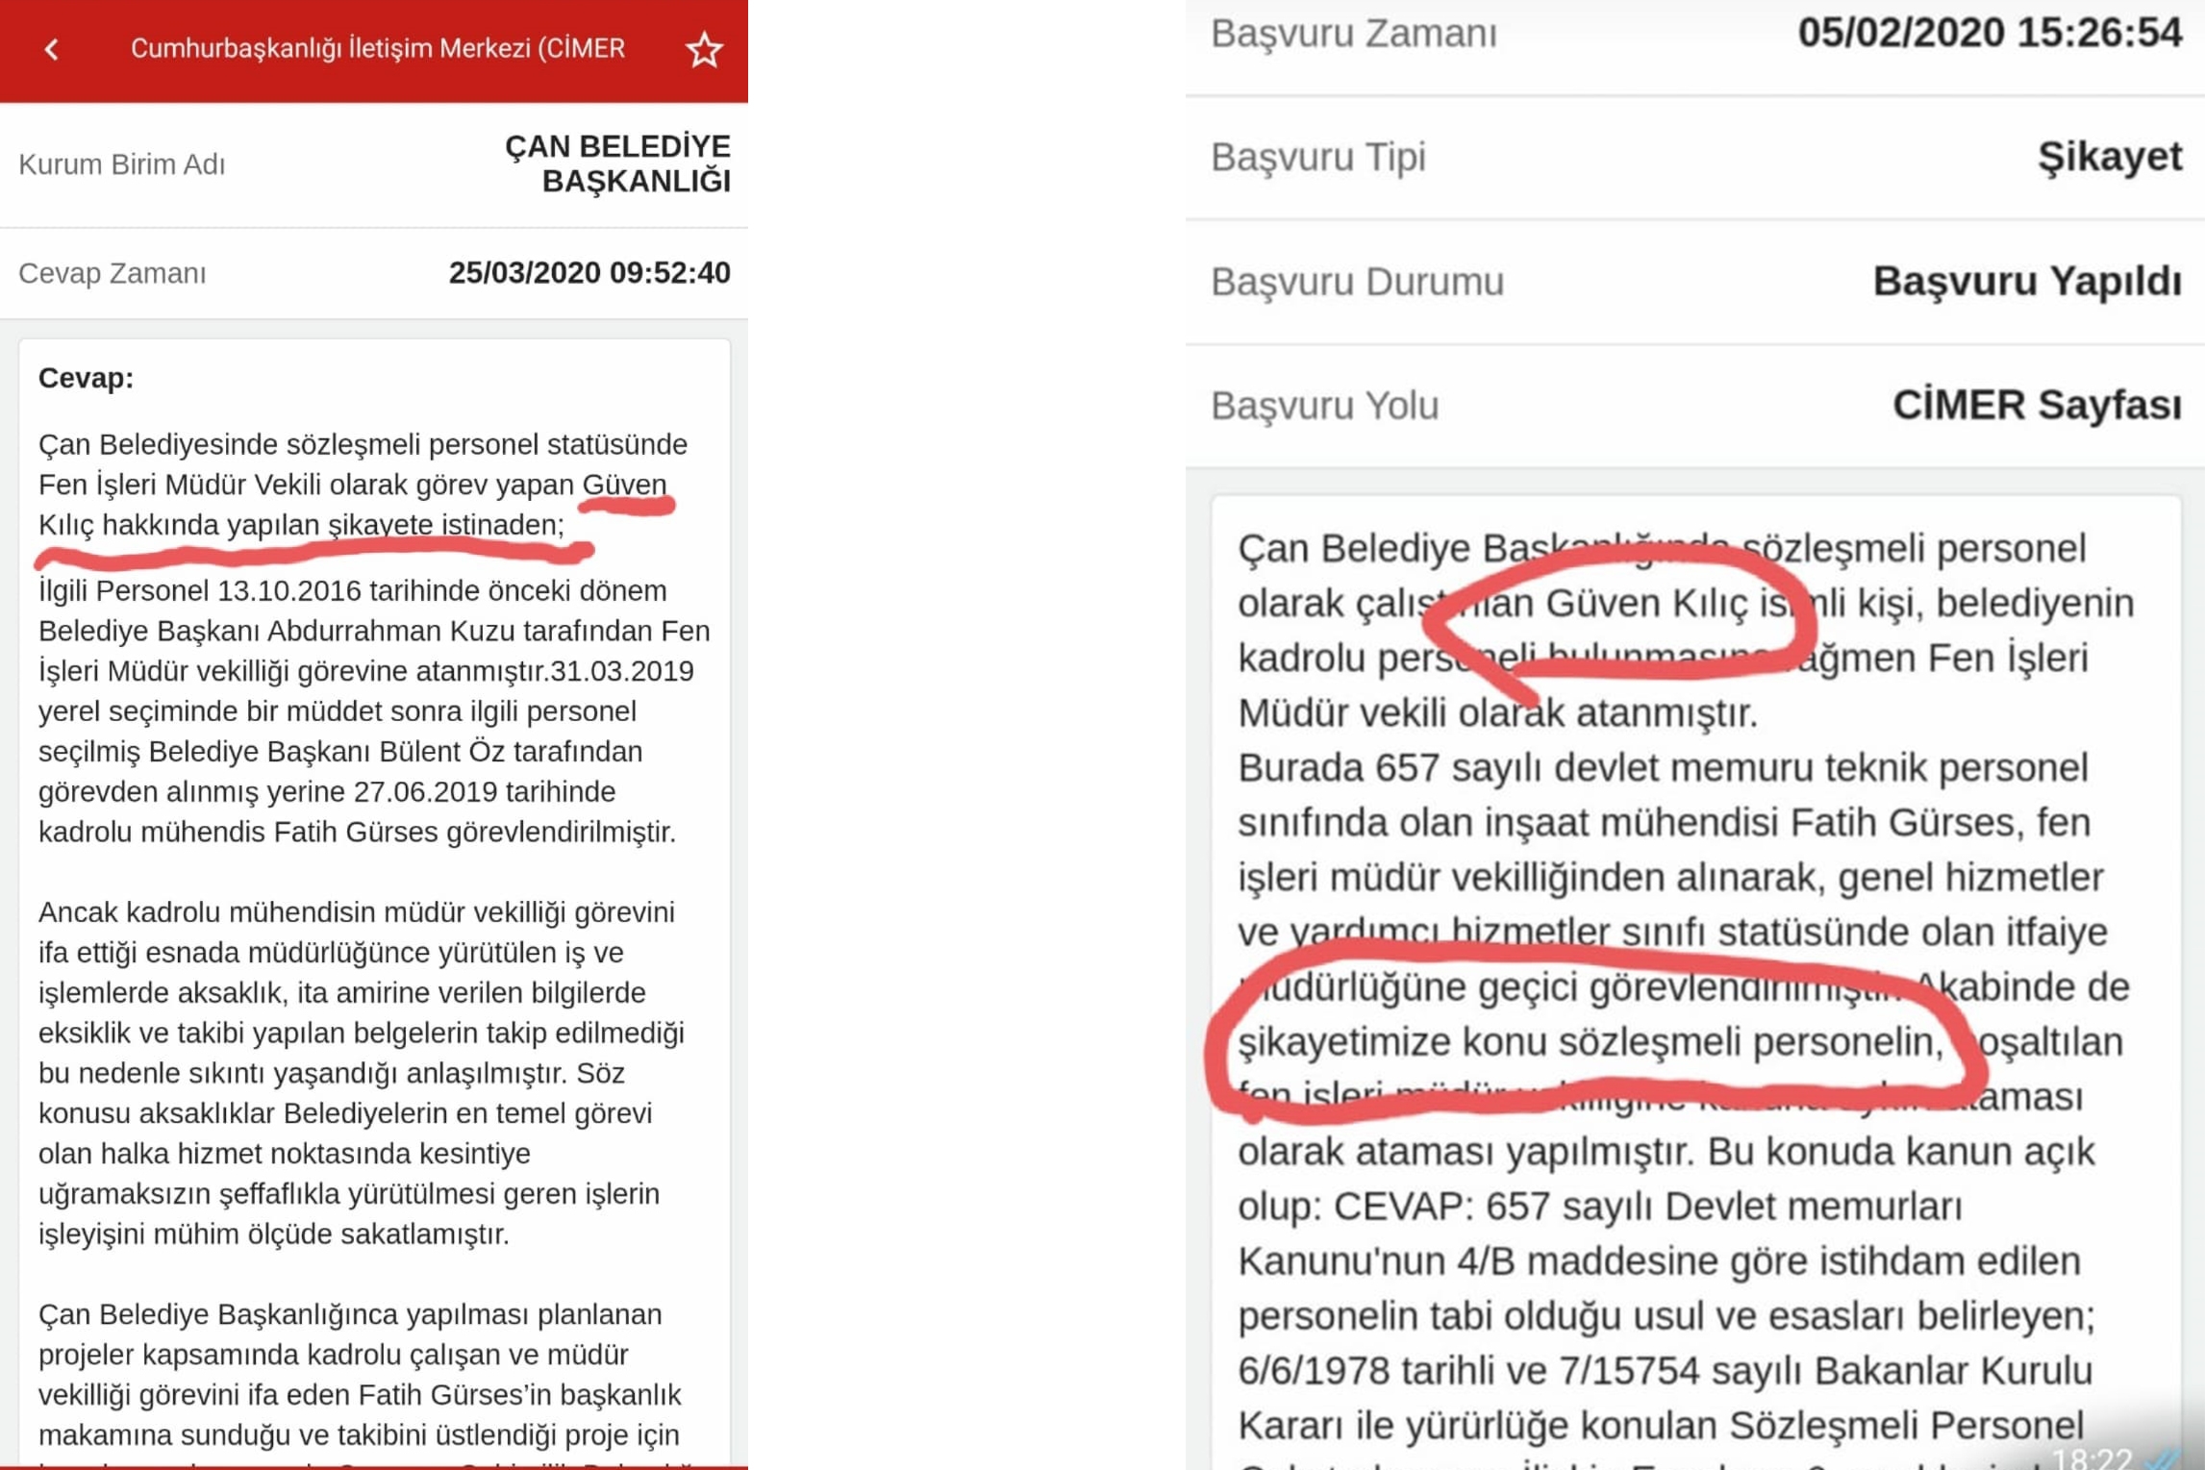
Task: Select the value 'CİMER Sayfası'
Action: tap(2037, 405)
